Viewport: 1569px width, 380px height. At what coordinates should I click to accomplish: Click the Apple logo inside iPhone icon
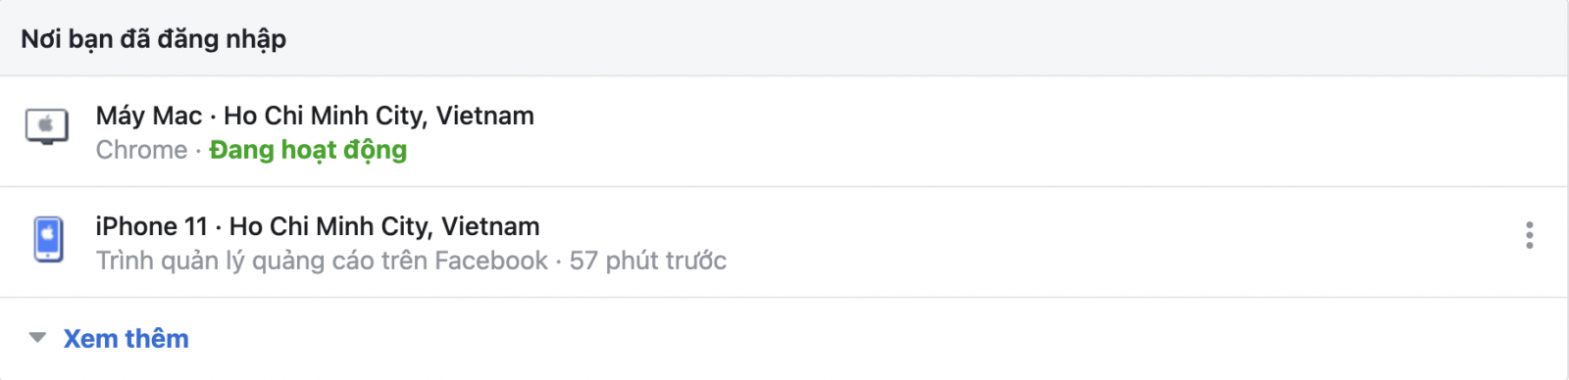coord(49,236)
